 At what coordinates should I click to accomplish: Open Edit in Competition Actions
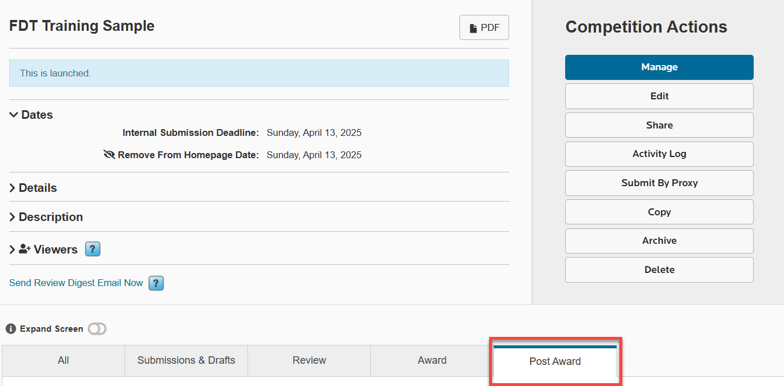tap(659, 96)
